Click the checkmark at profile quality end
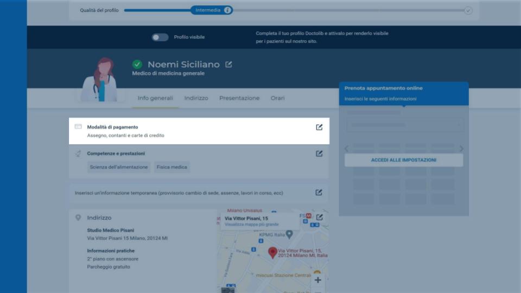The height and width of the screenshot is (293, 521). [x=468, y=11]
